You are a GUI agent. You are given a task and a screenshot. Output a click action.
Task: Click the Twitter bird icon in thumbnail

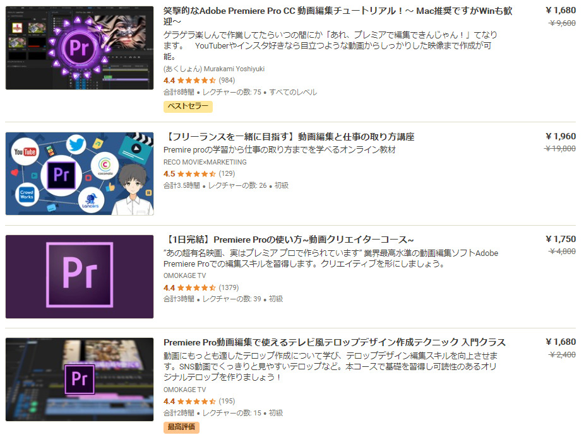click(x=76, y=145)
